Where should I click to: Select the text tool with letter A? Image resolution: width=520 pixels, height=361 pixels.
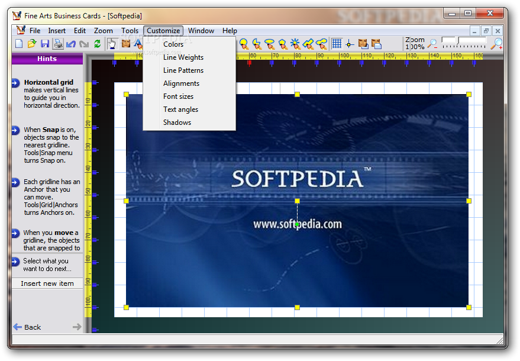pyautogui.click(x=138, y=43)
